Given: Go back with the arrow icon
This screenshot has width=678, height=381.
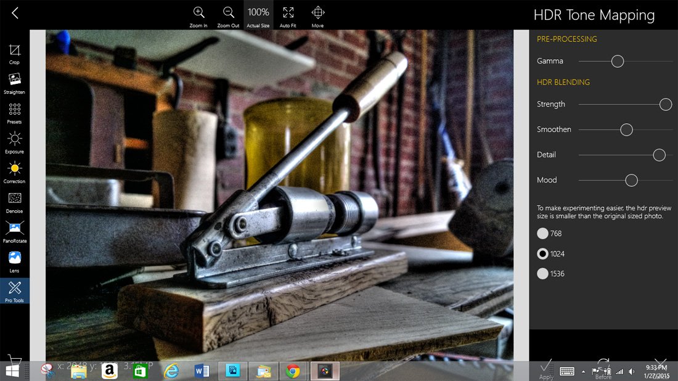Looking at the screenshot, I should pyautogui.click(x=15, y=13).
